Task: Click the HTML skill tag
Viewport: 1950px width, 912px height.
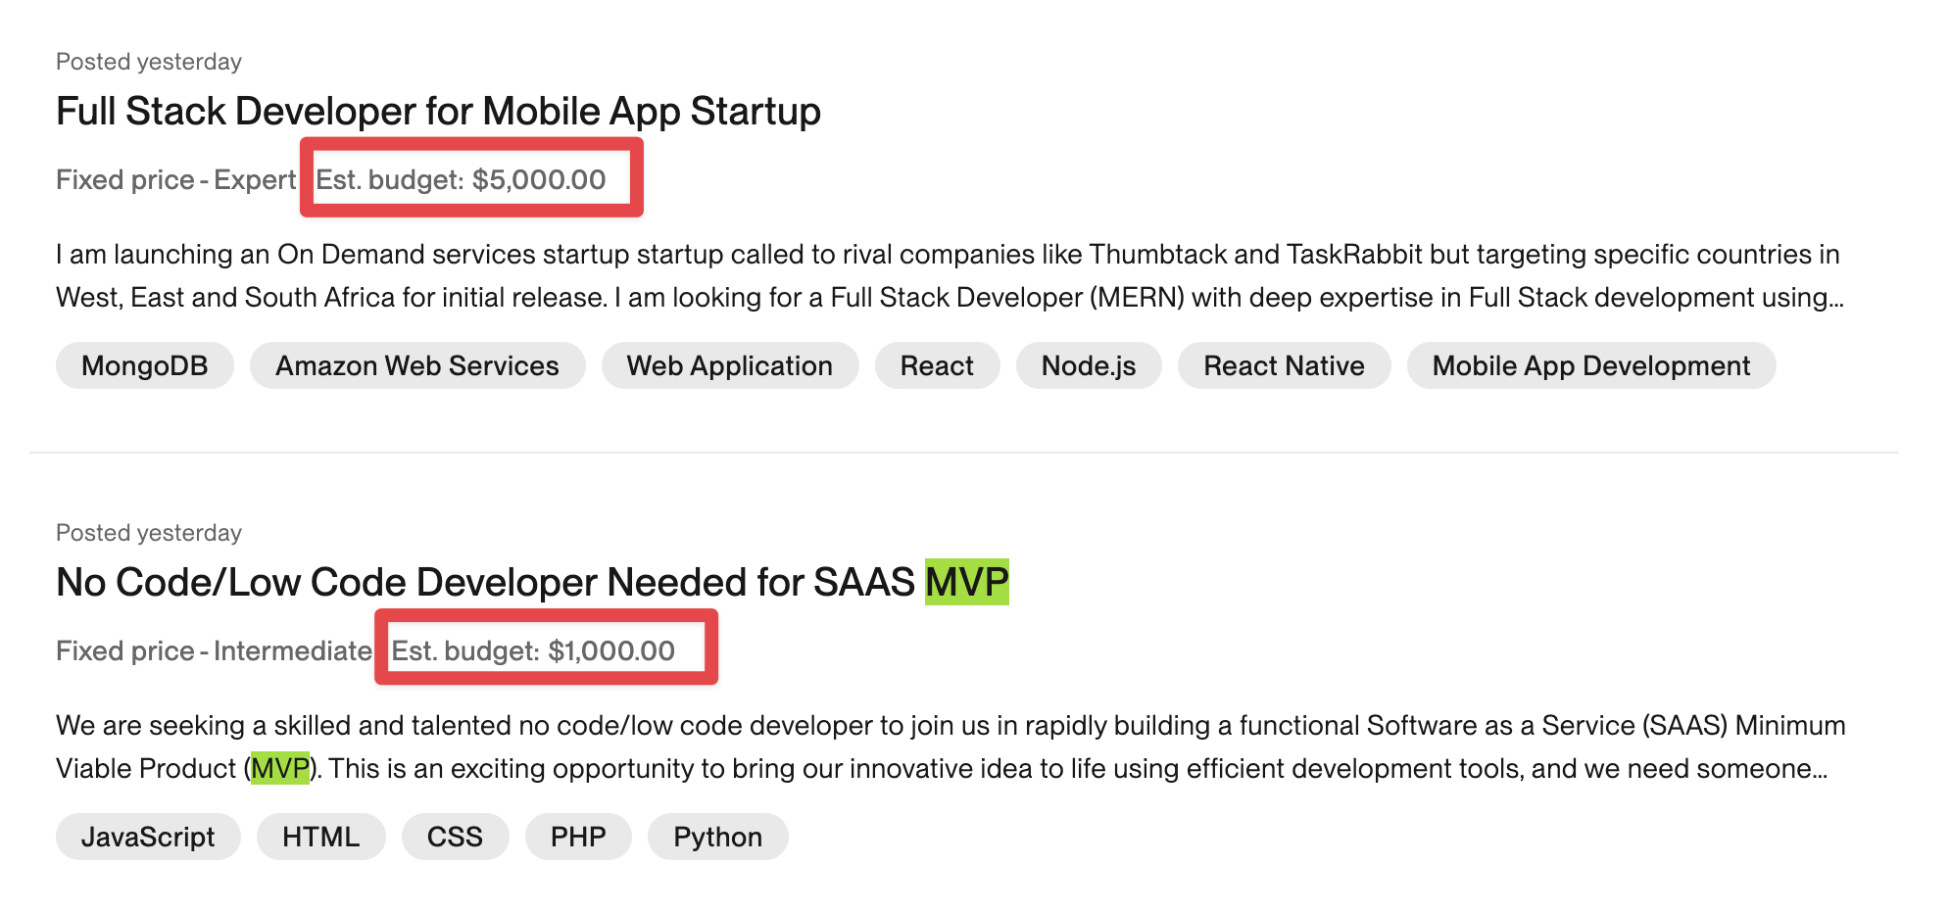Action: 321,838
